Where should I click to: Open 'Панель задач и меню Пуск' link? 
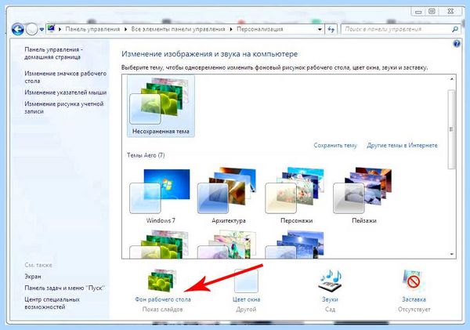click(64, 288)
